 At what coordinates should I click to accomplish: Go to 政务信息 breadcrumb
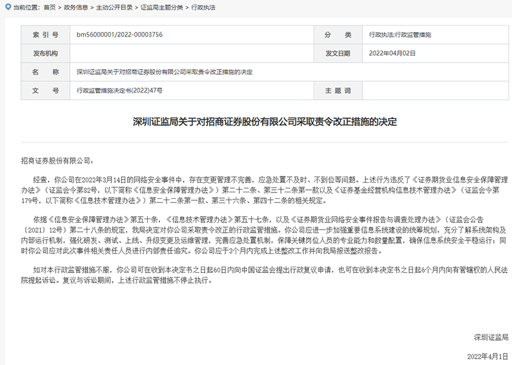coord(76,8)
